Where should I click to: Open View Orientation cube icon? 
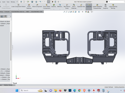tap(76, 12)
